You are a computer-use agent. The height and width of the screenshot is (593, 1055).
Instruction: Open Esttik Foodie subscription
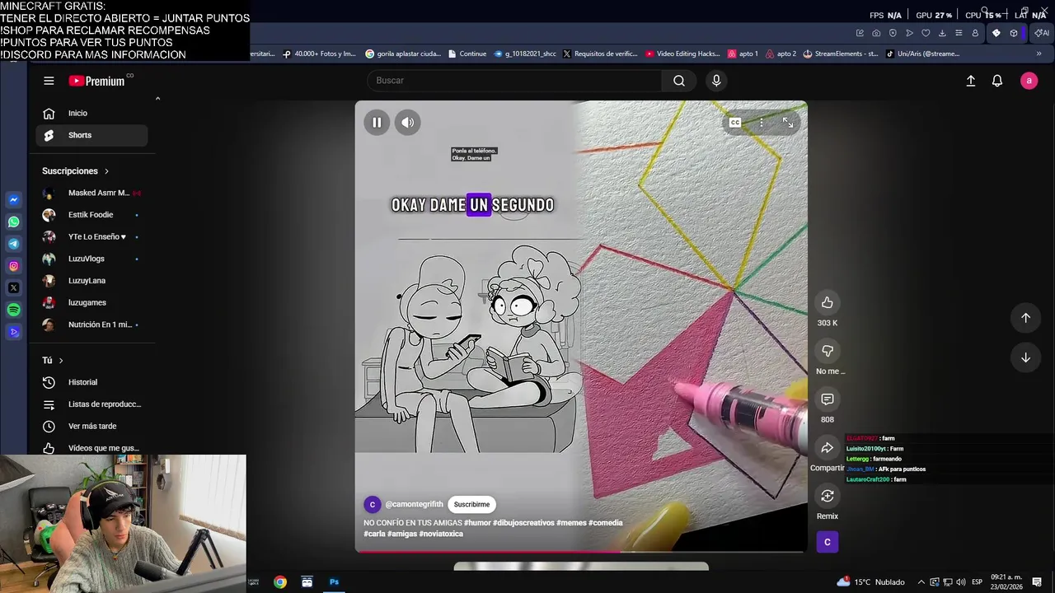[91, 215]
